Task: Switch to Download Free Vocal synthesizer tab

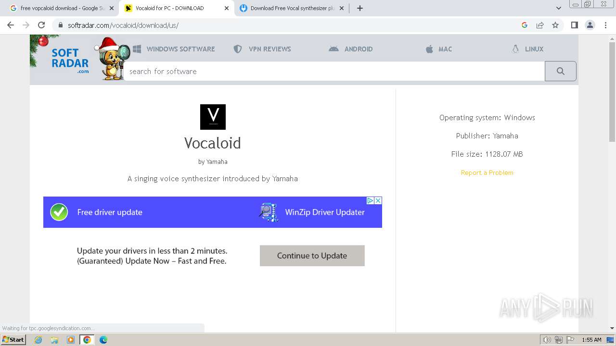Action: 292,8
